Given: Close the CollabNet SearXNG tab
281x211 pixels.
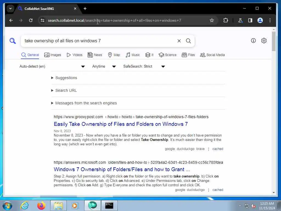Looking at the screenshot, I should click(x=75, y=9).
